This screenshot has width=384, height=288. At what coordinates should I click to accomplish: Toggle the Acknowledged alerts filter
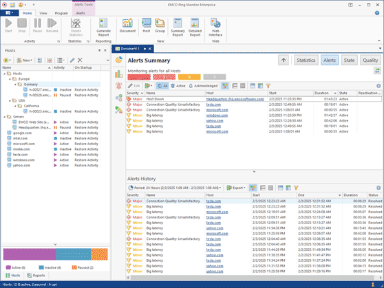click(203, 86)
